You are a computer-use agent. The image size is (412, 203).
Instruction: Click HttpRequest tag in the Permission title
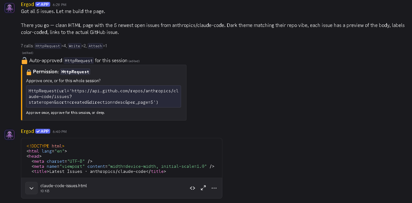pyautogui.click(x=75, y=72)
